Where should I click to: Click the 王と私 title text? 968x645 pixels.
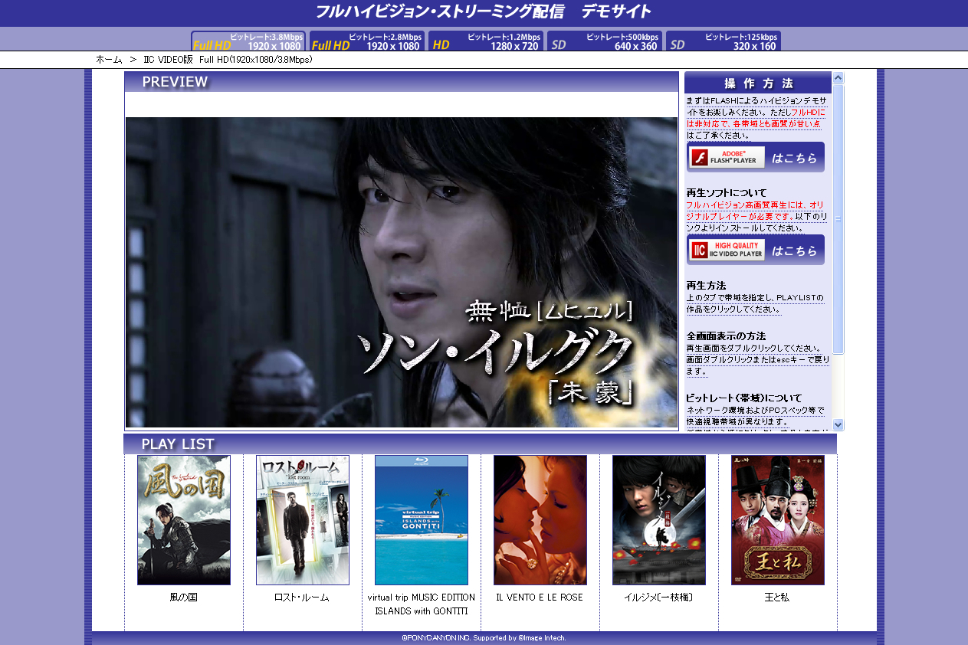tap(777, 598)
